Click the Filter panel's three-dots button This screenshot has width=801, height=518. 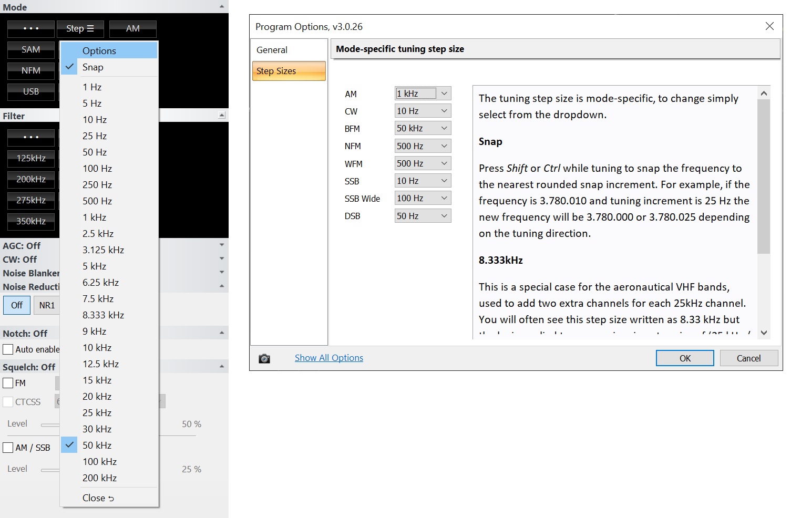click(x=31, y=137)
